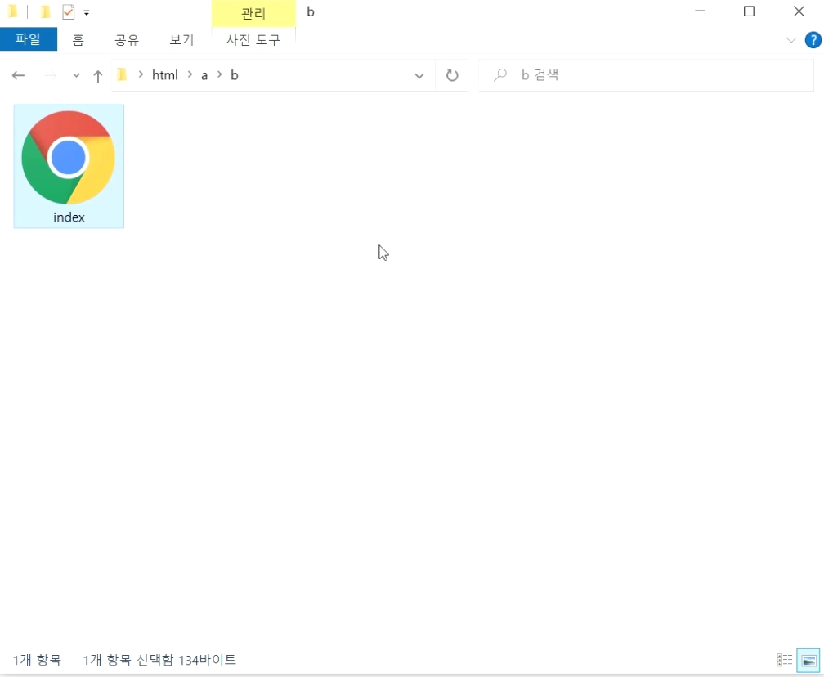Expand the chevron after html breadcrumb
The image size is (824, 677).
click(x=190, y=75)
